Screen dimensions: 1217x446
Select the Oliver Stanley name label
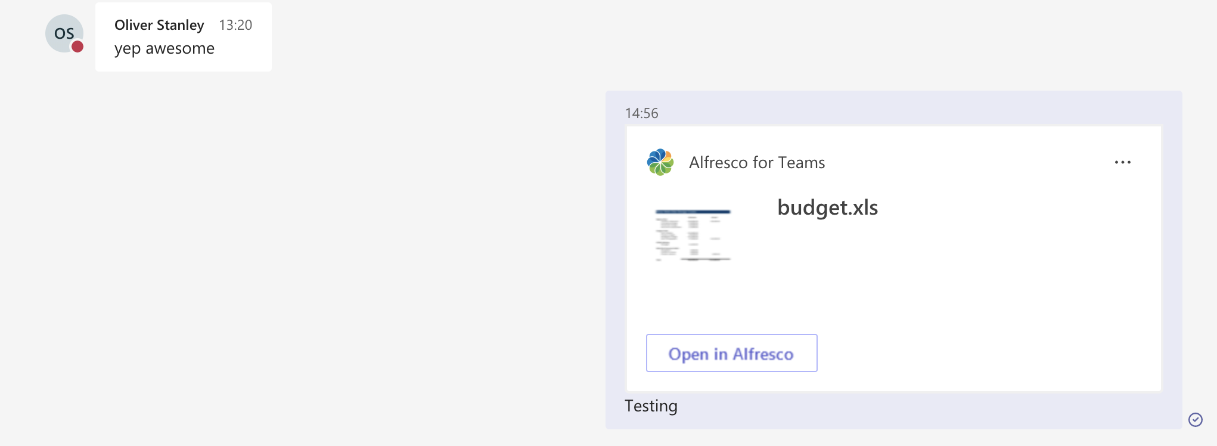point(159,25)
